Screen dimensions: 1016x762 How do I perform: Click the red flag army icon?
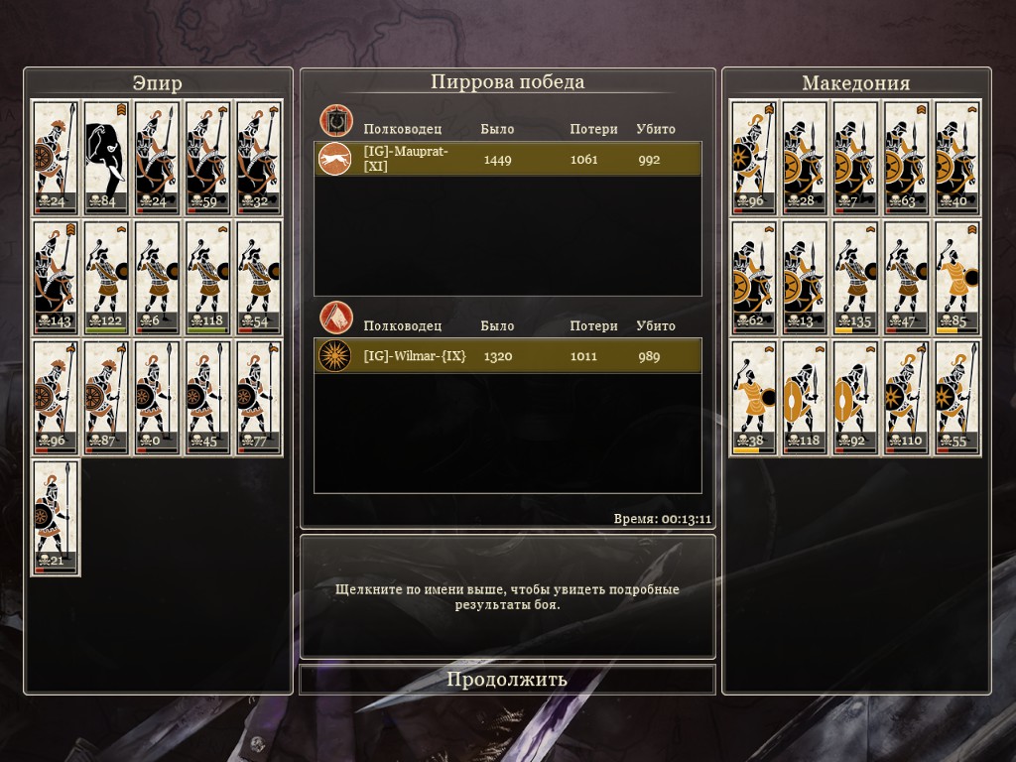click(335, 317)
